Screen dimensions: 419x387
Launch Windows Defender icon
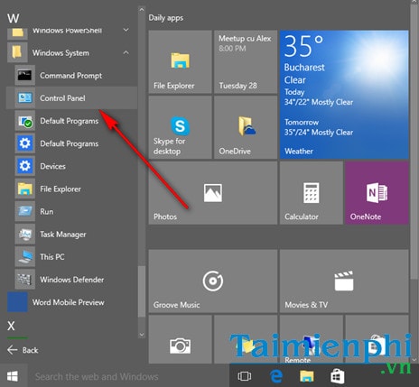tap(24, 280)
